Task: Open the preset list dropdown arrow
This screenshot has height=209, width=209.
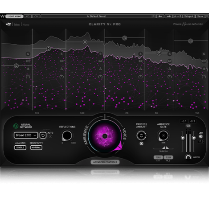Action: 154,16
